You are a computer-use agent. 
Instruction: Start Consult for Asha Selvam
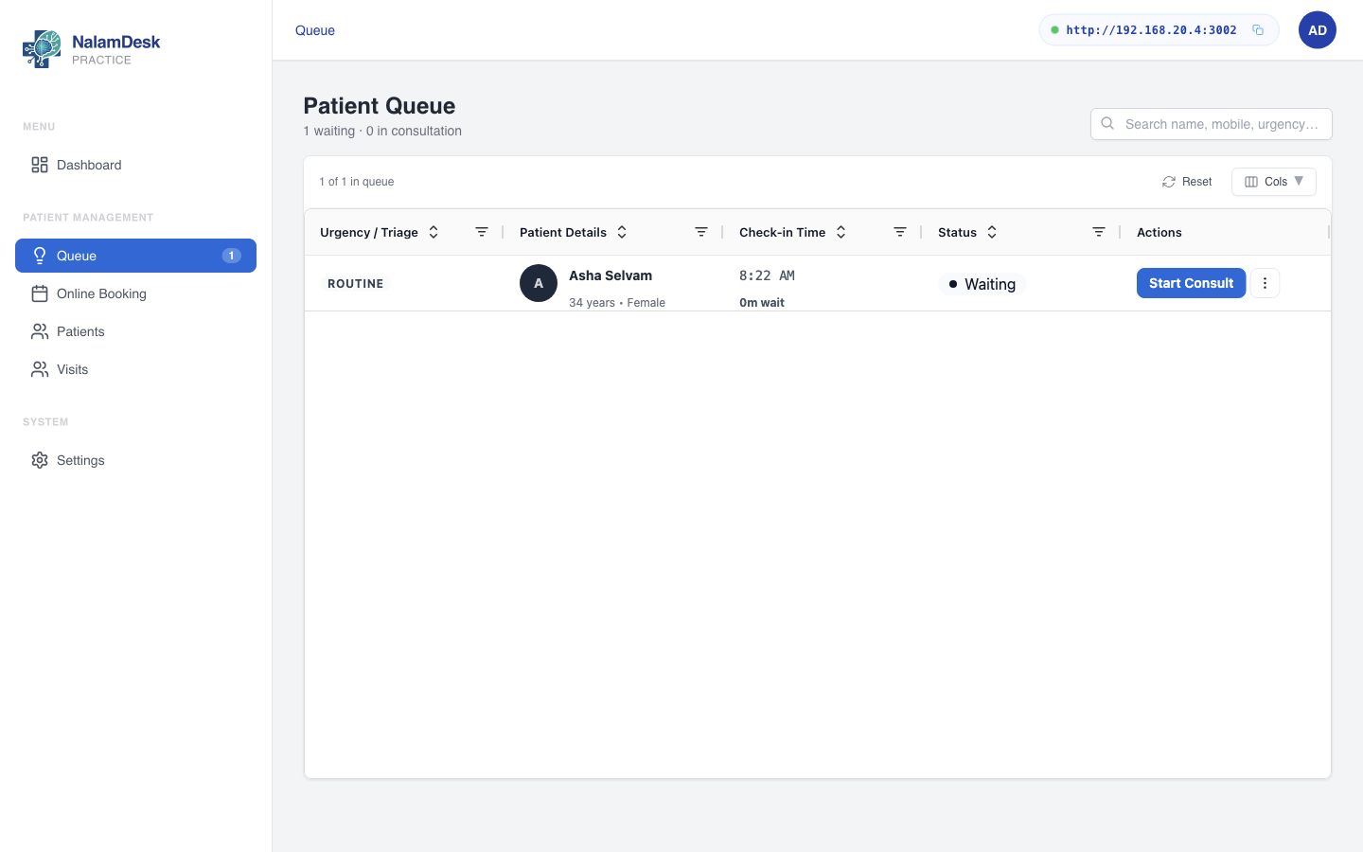tap(1191, 283)
